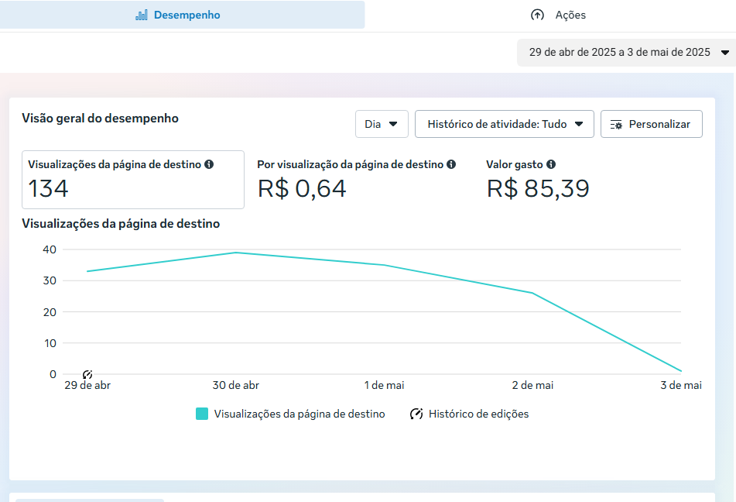The image size is (736, 502).
Task: Open Histórico de atividade: Tudo dropdown
Action: click(504, 124)
